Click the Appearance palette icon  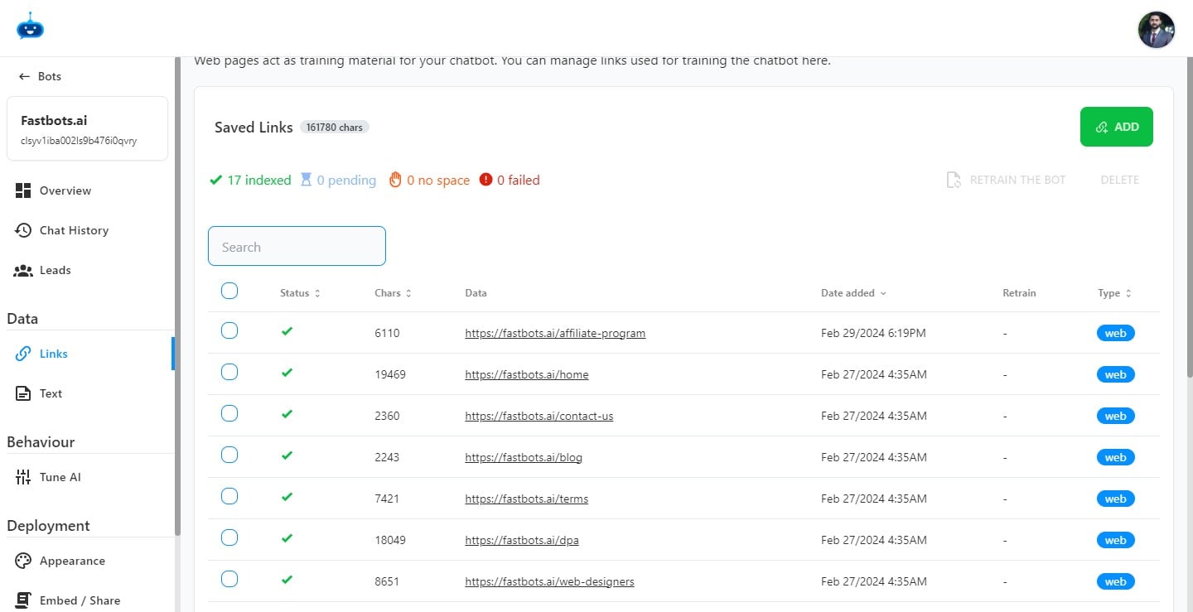23,561
